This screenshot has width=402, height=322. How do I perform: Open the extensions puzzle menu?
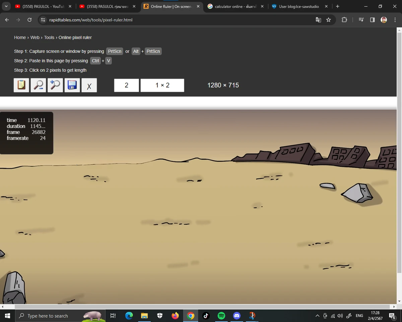pos(344,20)
